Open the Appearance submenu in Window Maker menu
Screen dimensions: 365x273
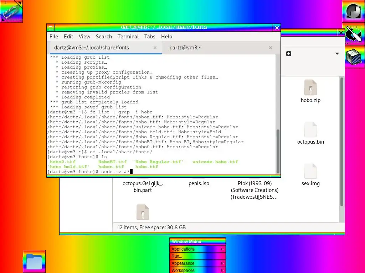197,263
